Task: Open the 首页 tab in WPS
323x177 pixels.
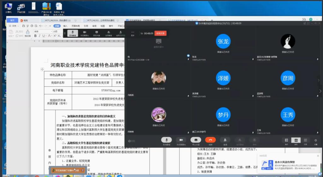Action: pos(12,21)
